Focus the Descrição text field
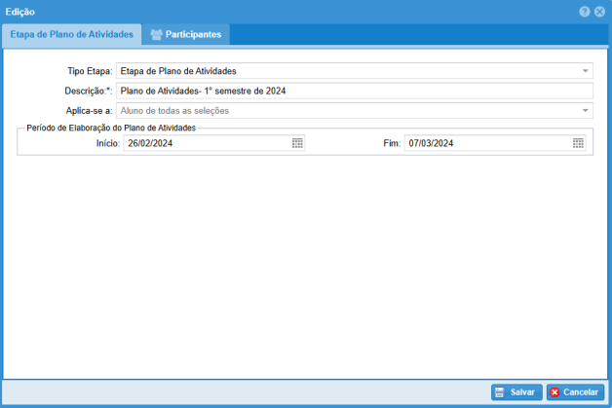 pyautogui.click(x=353, y=91)
